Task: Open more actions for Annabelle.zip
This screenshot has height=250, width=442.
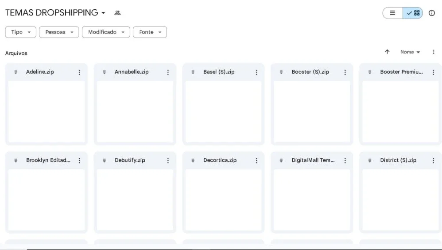Action: click(x=168, y=72)
